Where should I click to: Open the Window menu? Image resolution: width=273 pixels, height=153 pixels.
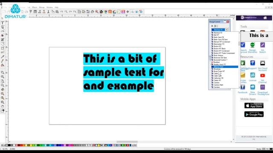(49, 7)
